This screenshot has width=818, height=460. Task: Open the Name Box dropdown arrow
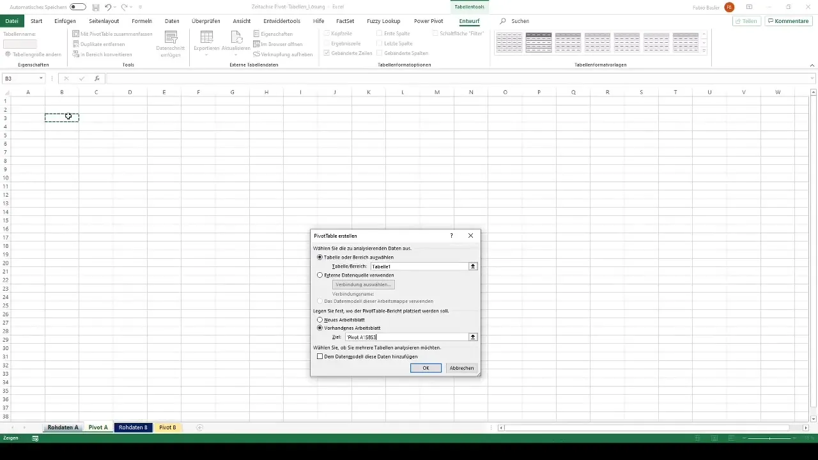coord(41,79)
